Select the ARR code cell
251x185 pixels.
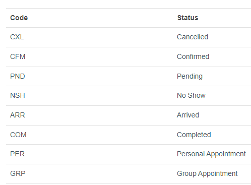18,115
